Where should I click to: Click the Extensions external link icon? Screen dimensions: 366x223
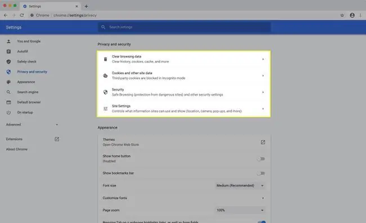coord(57,139)
